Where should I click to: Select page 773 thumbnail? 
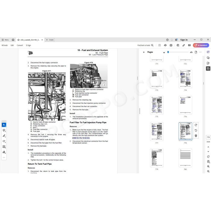(x=157, y=79)
